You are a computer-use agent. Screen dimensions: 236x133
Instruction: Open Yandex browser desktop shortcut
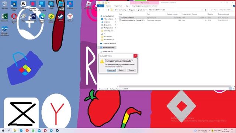[70, 17]
